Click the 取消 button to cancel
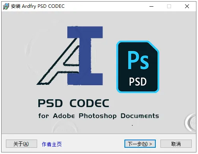The width and height of the screenshot is (198, 154). click(176, 144)
